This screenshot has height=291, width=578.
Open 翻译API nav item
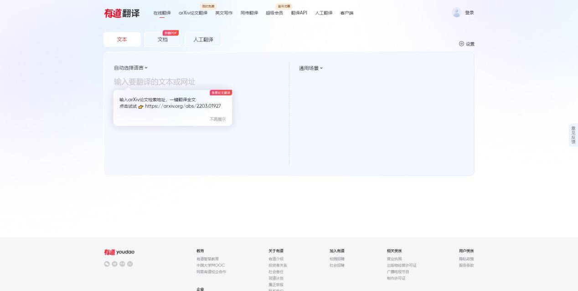pyautogui.click(x=299, y=13)
